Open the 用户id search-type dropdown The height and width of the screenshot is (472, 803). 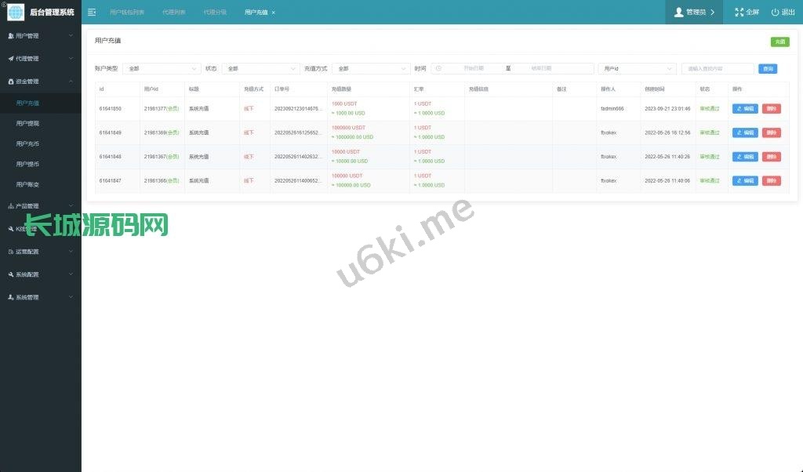coord(636,69)
